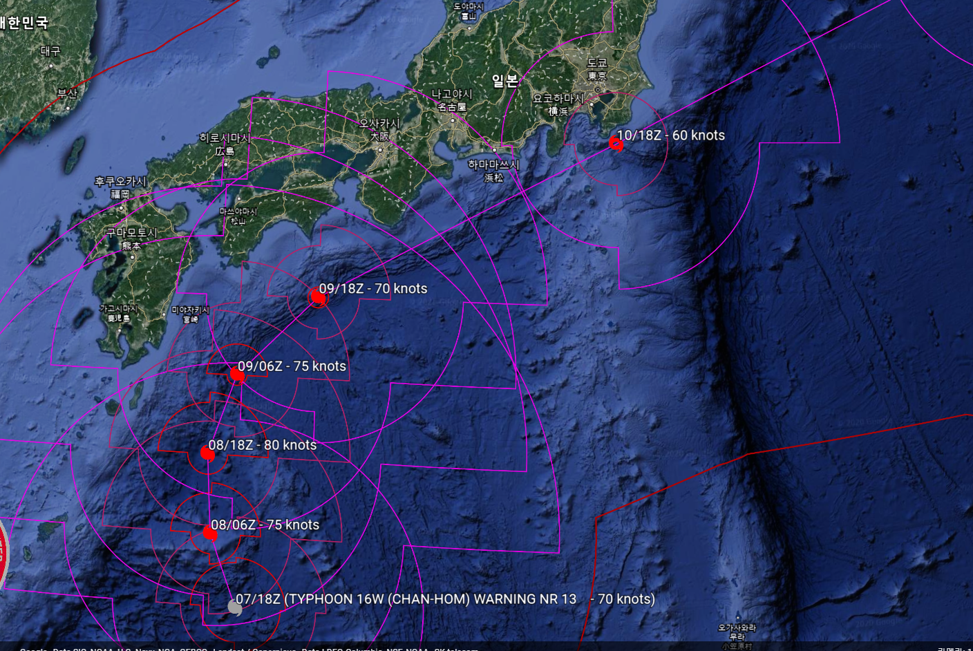Click the 일본 country label
The height and width of the screenshot is (651, 973).
(504, 81)
